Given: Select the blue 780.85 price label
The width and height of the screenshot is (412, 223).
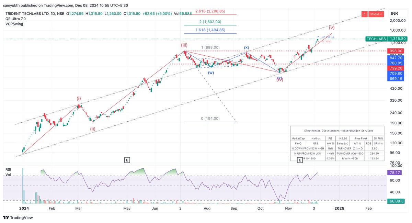Looking at the screenshot, I should [x=397, y=63].
